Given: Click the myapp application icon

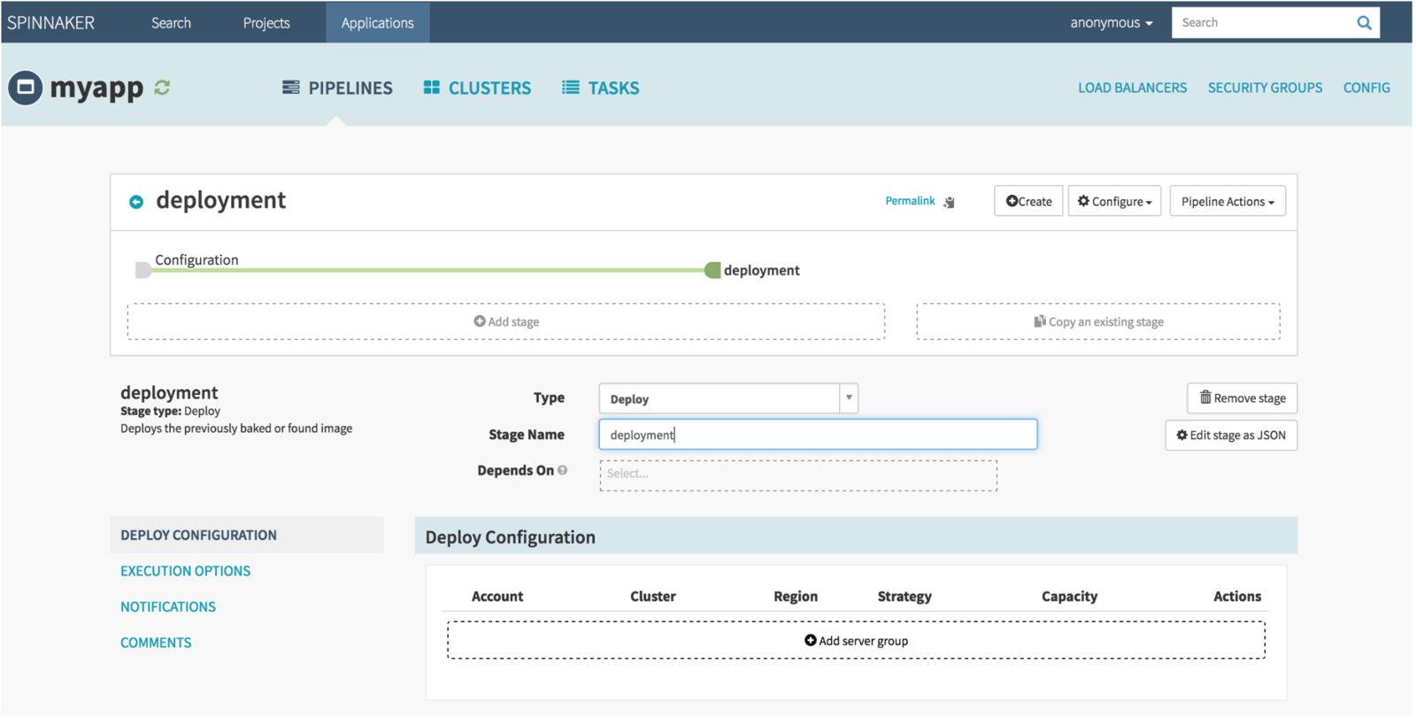Looking at the screenshot, I should (x=26, y=88).
